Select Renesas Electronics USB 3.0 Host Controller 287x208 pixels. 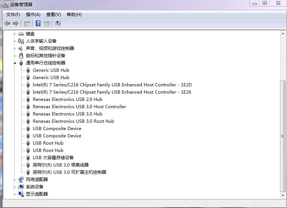79,107
